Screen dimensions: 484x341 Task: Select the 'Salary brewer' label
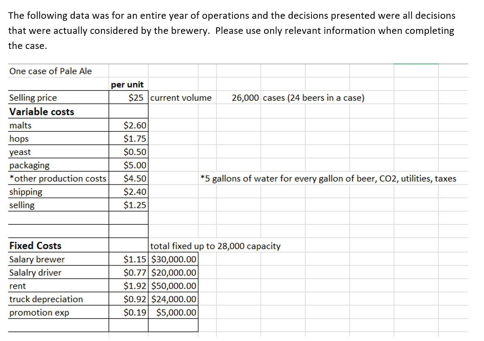pos(37,259)
